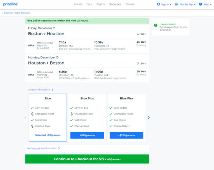
Task: Choose Blue Flex for +$220/person
Action: pyautogui.click(x=126, y=135)
